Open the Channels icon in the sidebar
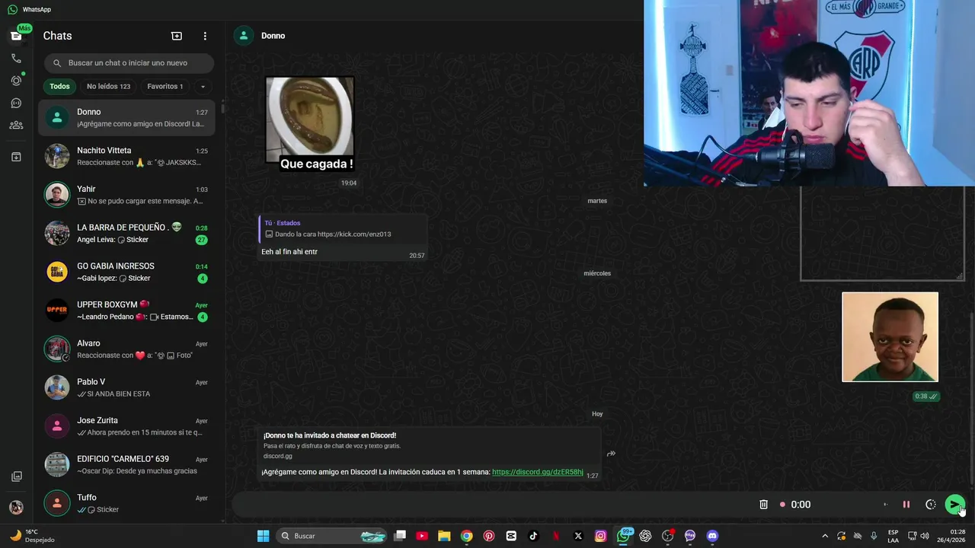The width and height of the screenshot is (975, 548). 16,103
